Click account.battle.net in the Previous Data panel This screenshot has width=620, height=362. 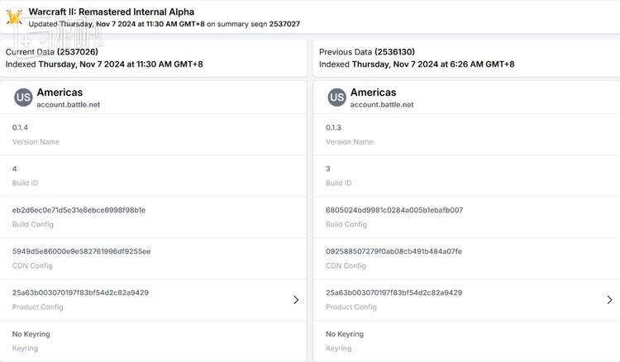(x=382, y=105)
